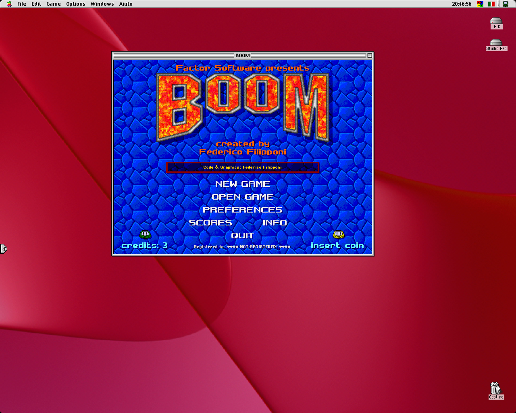The width and height of the screenshot is (516, 413).
Task: Click the green player one helmet icon
Action: tap(145, 234)
